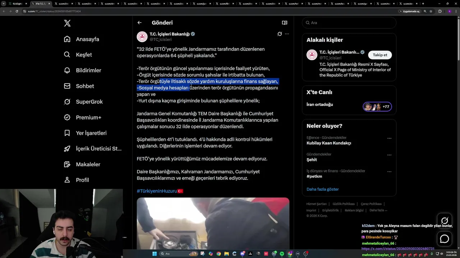This screenshot has height=258, width=460.
Task: Open Chrome from the taskbar
Action: (x=218, y=254)
